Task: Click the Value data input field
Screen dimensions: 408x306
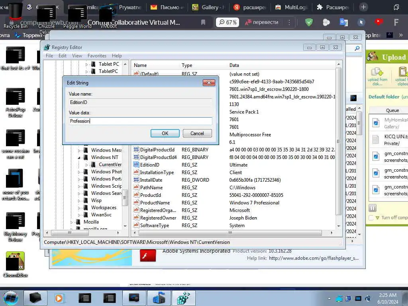Action: 141,121
